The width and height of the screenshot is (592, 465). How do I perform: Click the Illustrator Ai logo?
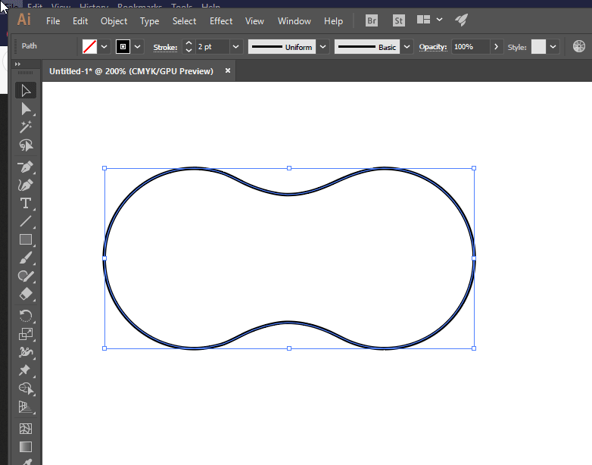[24, 19]
